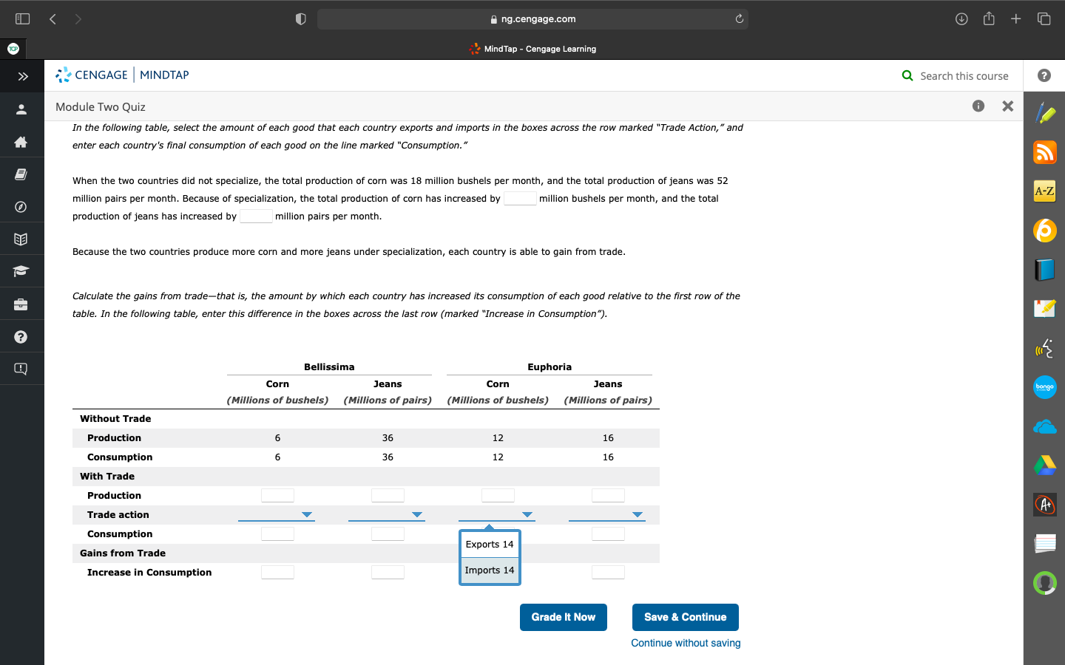Click Bellissima jeans increase in consumption box
This screenshot has height=665, width=1065.
tap(388, 572)
